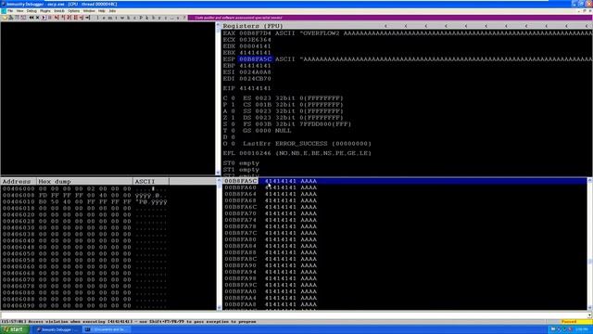Select the highlighted ESP value 00B8FA5C
593x334 pixels.
click(x=255, y=59)
